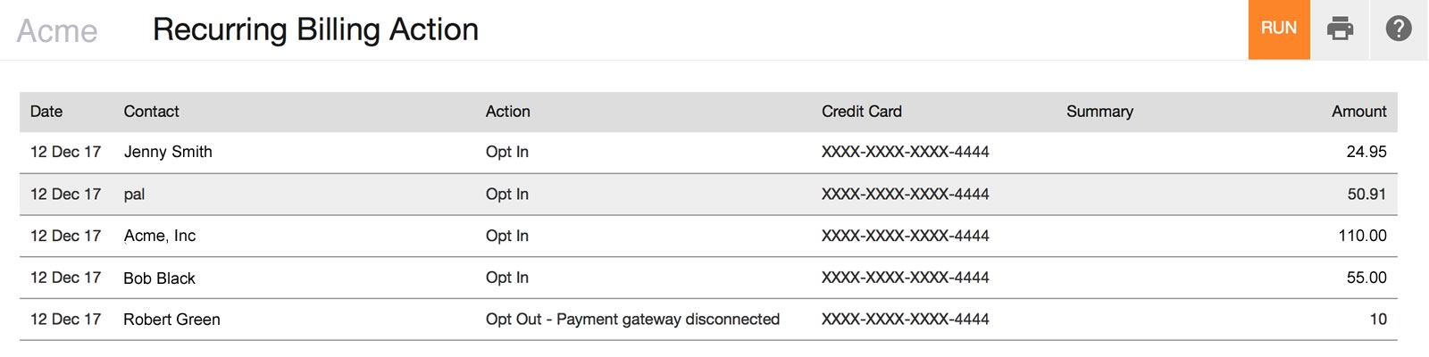Screen dimensions: 1429x357
Task: Select the Summary column header
Action: (x=1099, y=112)
